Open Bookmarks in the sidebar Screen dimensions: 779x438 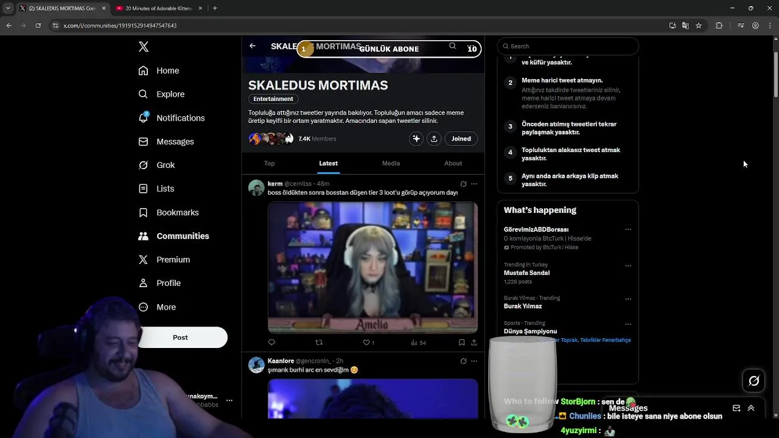(169, 212)
